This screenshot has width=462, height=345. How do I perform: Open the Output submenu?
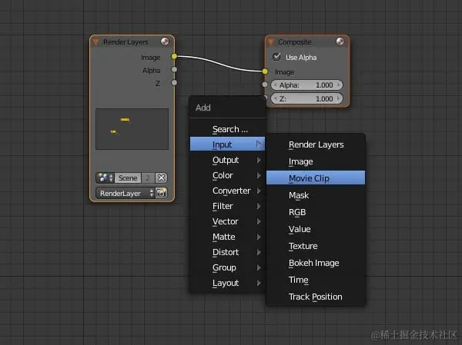pyautogui.click(x=227, y=160)
